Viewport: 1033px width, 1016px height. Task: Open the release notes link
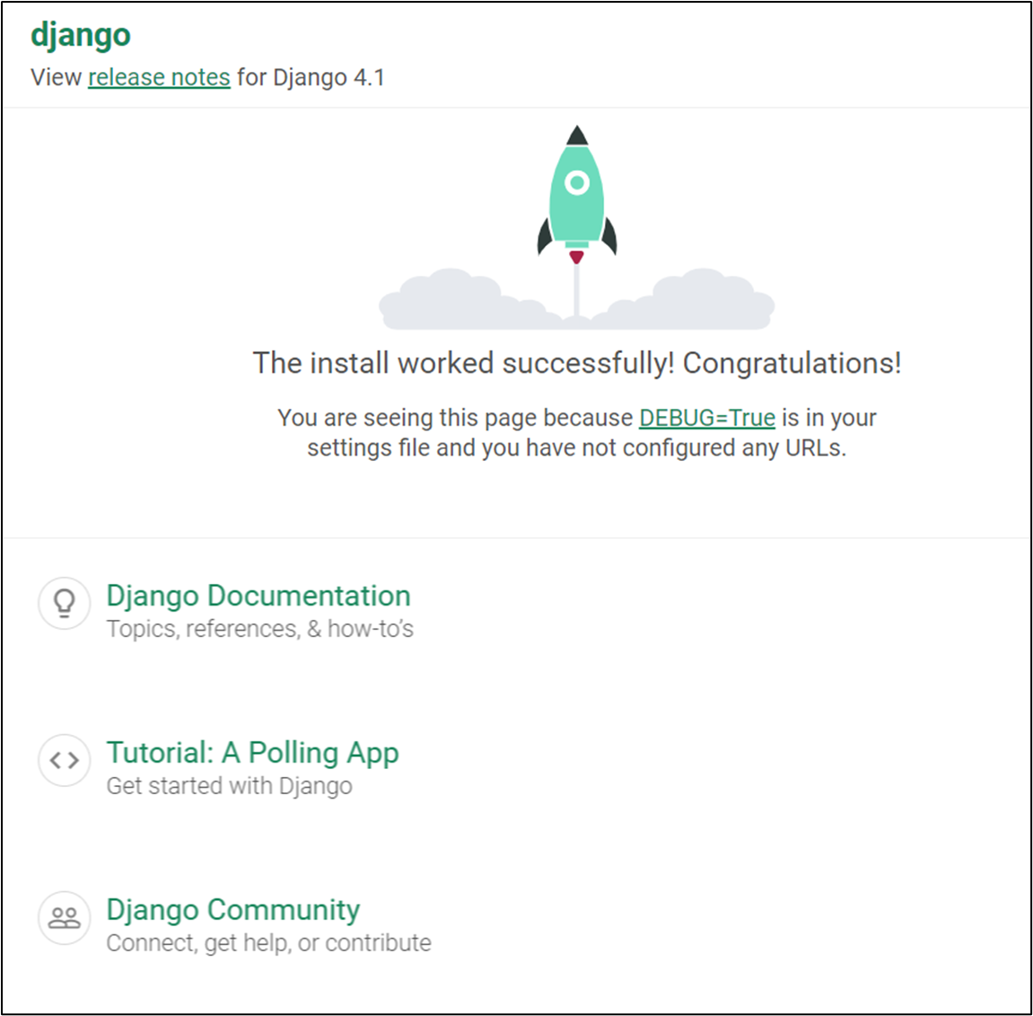point(159,77)
